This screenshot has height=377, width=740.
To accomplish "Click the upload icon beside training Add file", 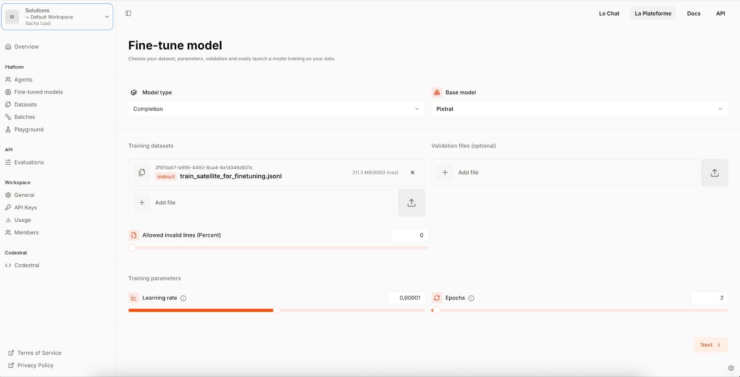I will (412, 203).
